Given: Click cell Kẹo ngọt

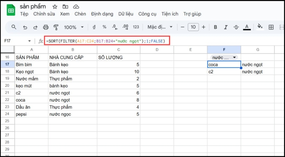Looking at the screenshot, I should [x=31, y=72].
